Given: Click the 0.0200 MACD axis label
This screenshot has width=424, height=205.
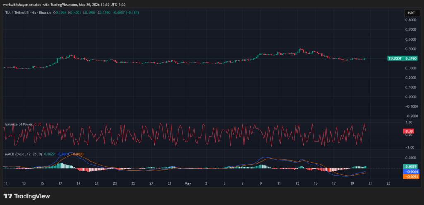Looking at the screenshot, I should click(x=410, y=157).
